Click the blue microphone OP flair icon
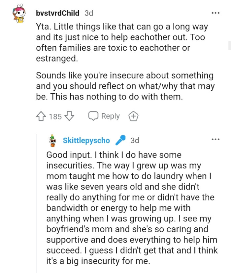This screenshot has height=273, width=231. click(x=120, y=140)
